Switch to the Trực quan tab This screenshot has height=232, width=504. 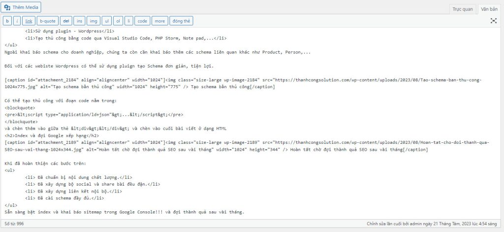pos(463,9)
